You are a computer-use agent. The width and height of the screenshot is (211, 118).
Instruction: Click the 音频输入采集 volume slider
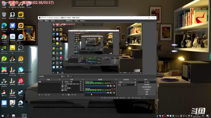point(97,86)
